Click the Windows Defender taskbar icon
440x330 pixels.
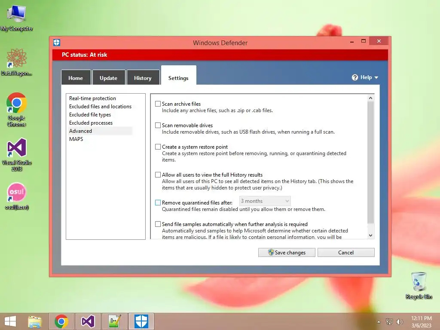pyautogui.click(x=141, y=321)
